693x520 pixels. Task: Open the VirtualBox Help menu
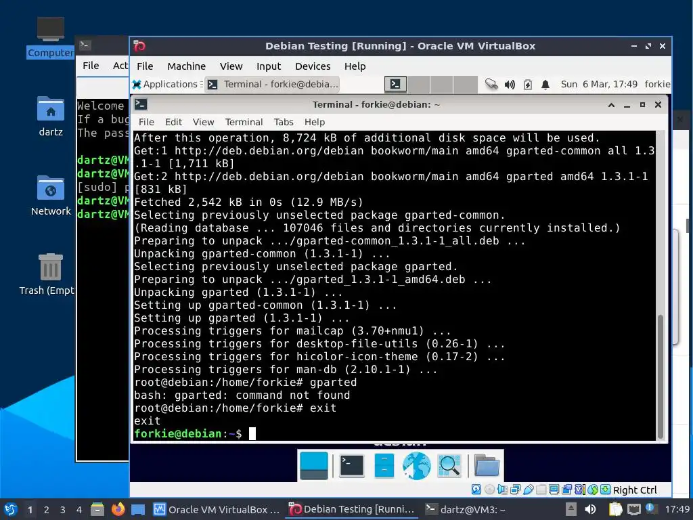355,66
